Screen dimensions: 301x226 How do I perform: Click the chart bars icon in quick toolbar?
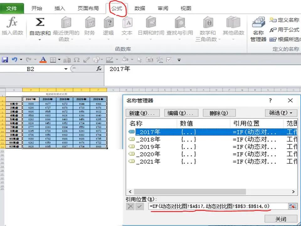(x=67, y=60)
